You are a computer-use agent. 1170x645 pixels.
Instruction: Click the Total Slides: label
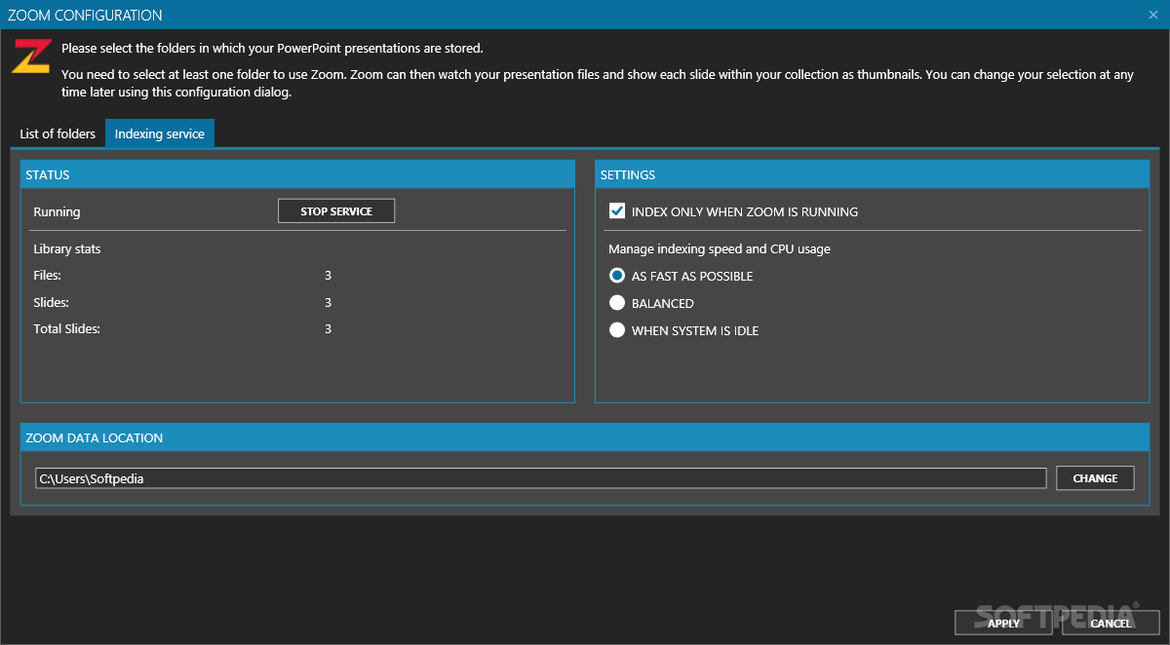[x=67, y=329]
